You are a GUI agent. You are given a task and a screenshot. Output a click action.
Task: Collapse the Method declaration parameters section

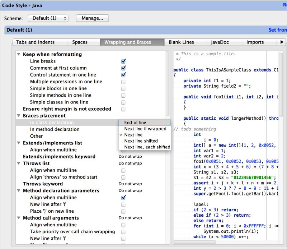coord(19,191)
